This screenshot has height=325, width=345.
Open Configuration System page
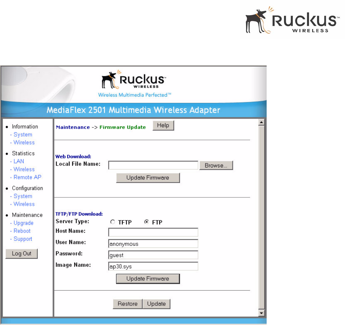click(23, 196)
